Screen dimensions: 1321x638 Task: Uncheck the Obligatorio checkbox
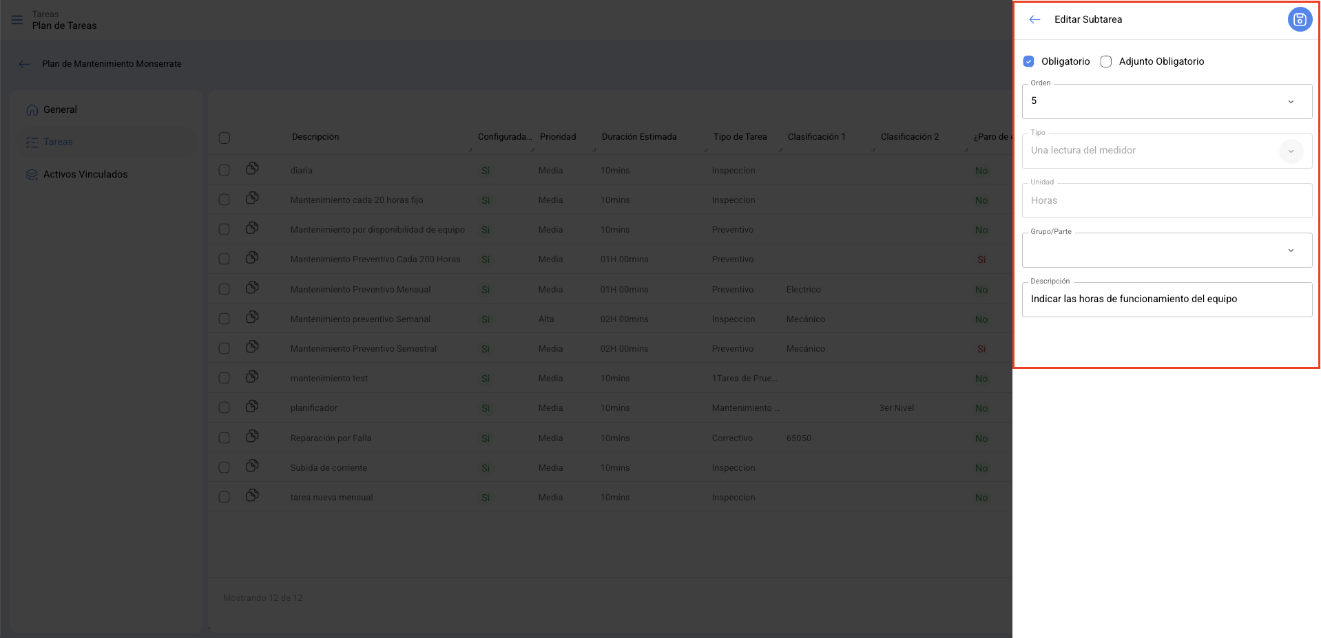[1028, 61]
